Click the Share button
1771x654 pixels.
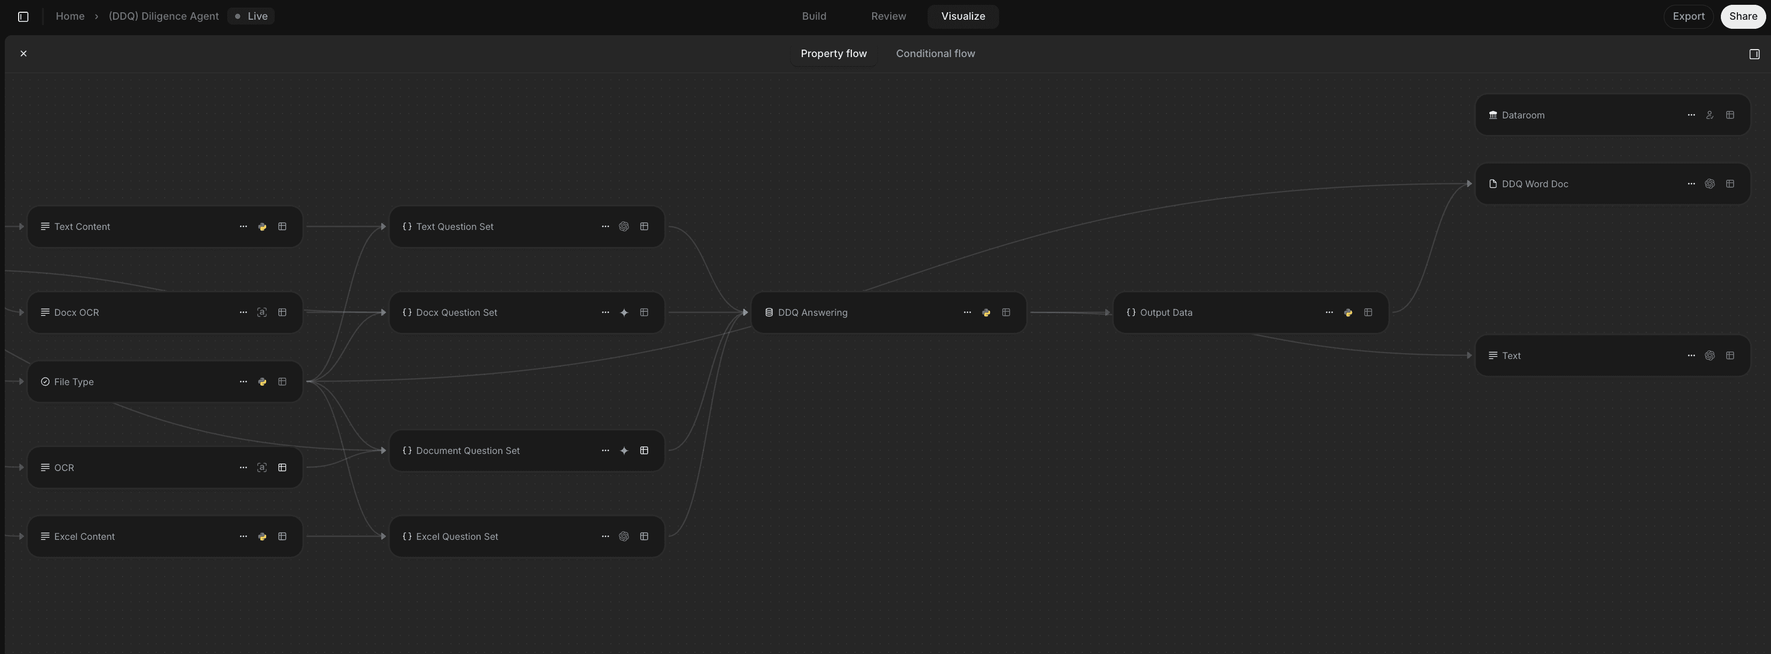(x=1743, y=17)
